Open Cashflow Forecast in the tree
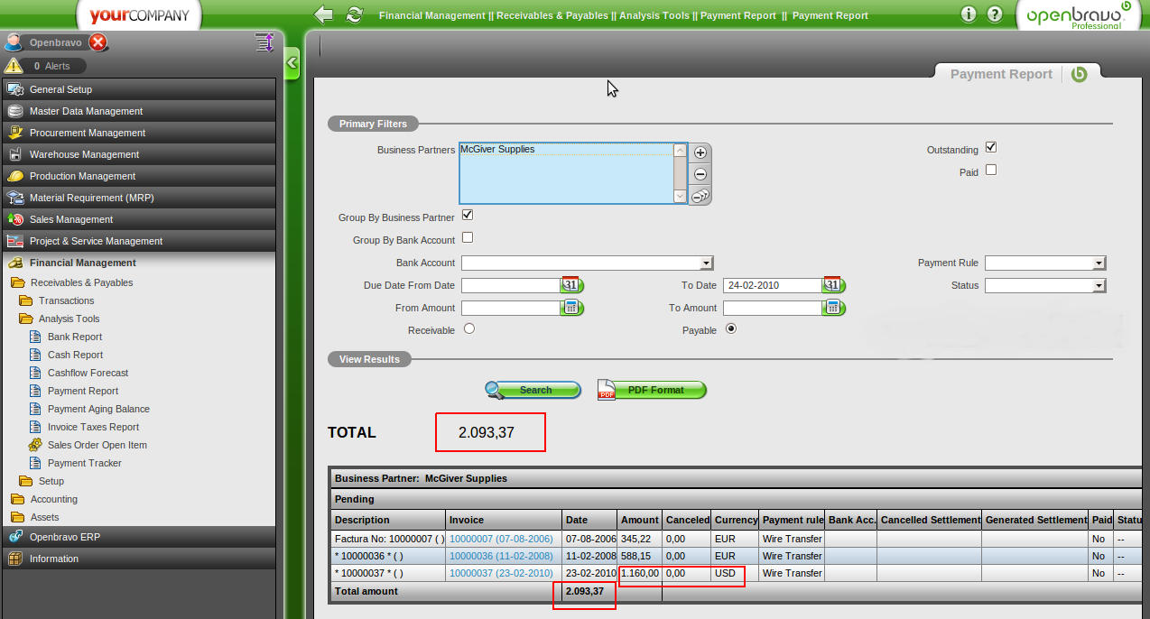Viewport: 1150px width, 619px height. [x=88, y=373]
